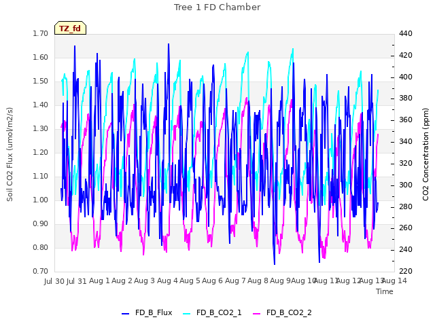Click the chart title Tree 1 FD Chamber
Screen dimensions: 435x326
[217, 7]
